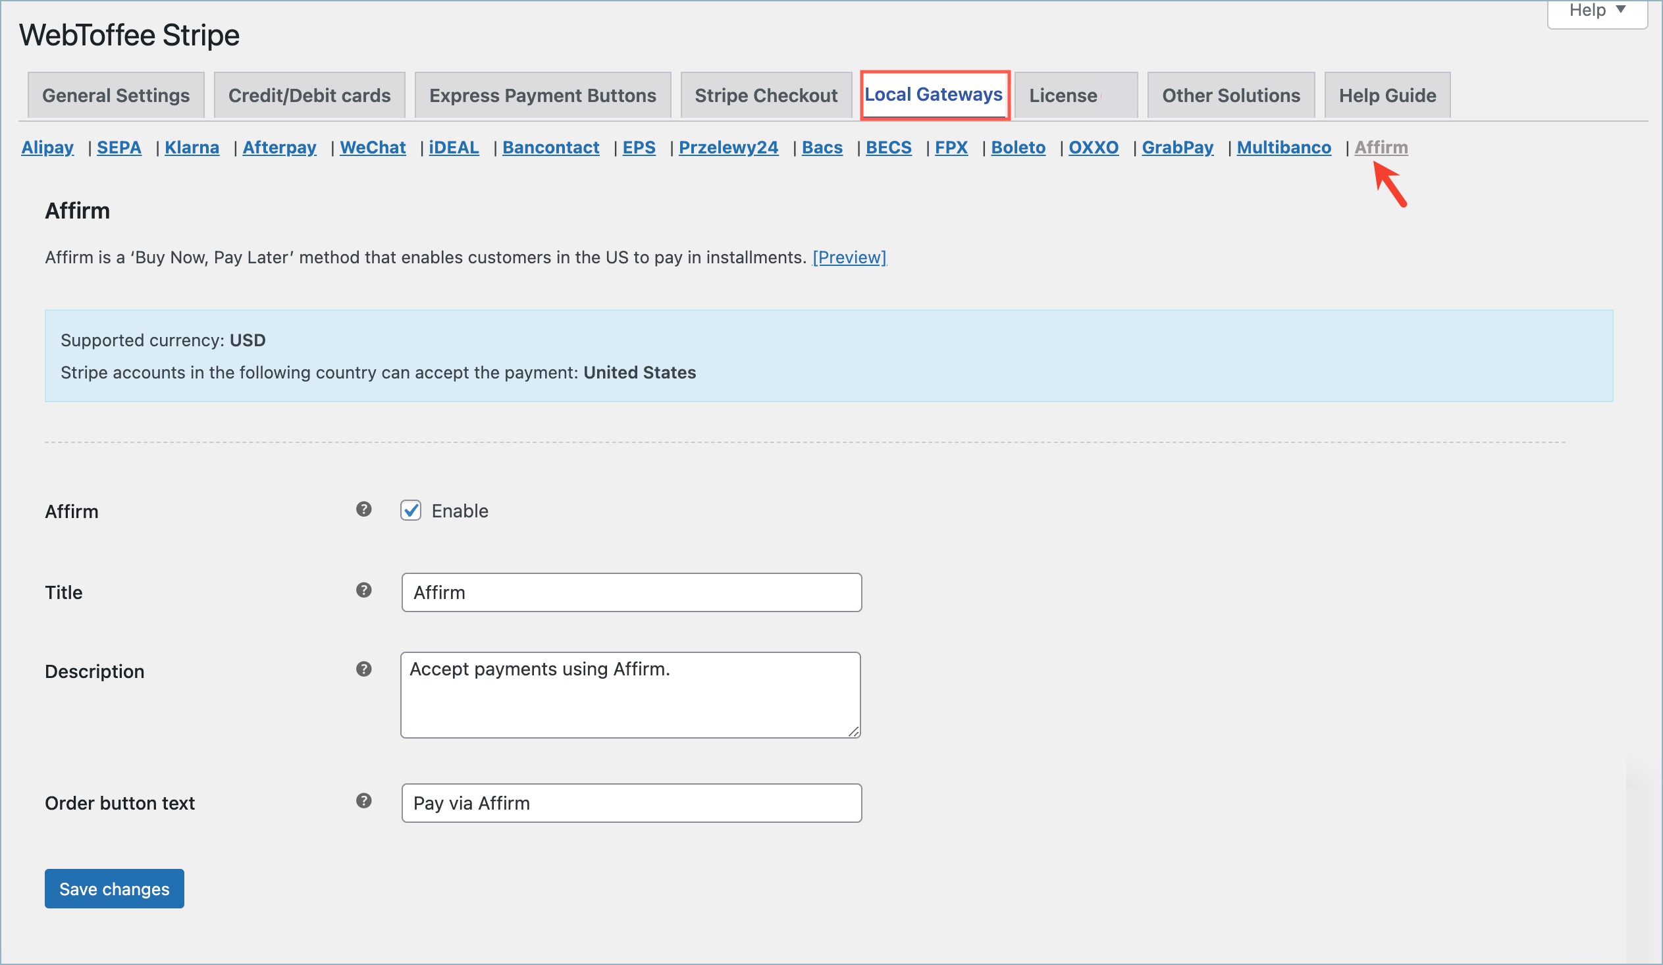Switch to the General Settings tab
The image size is (1663, 965).
coord(115,95)
